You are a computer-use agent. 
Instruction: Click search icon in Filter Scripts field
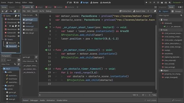click(37, 15)
